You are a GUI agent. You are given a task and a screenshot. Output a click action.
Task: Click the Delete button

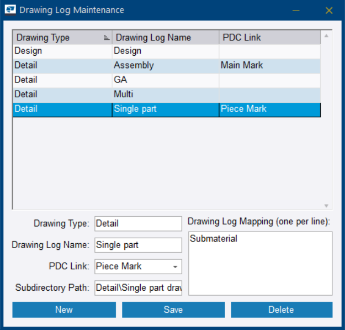click(282, 310)
